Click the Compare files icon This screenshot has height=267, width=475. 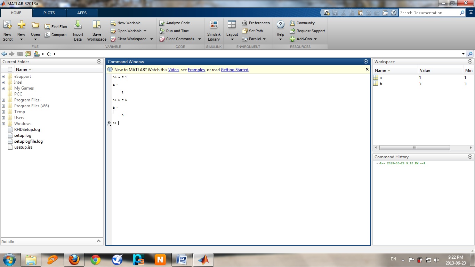[47, 35]
